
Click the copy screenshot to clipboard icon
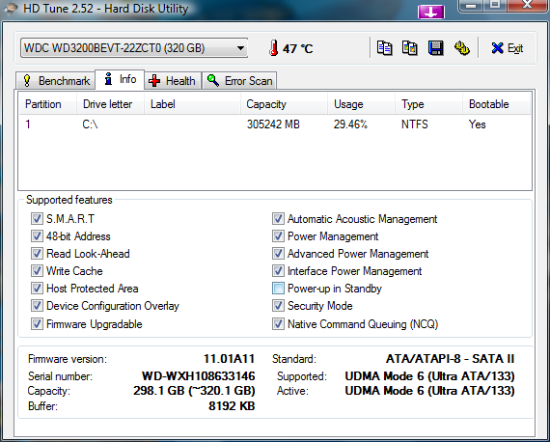[x=410, y=48]
